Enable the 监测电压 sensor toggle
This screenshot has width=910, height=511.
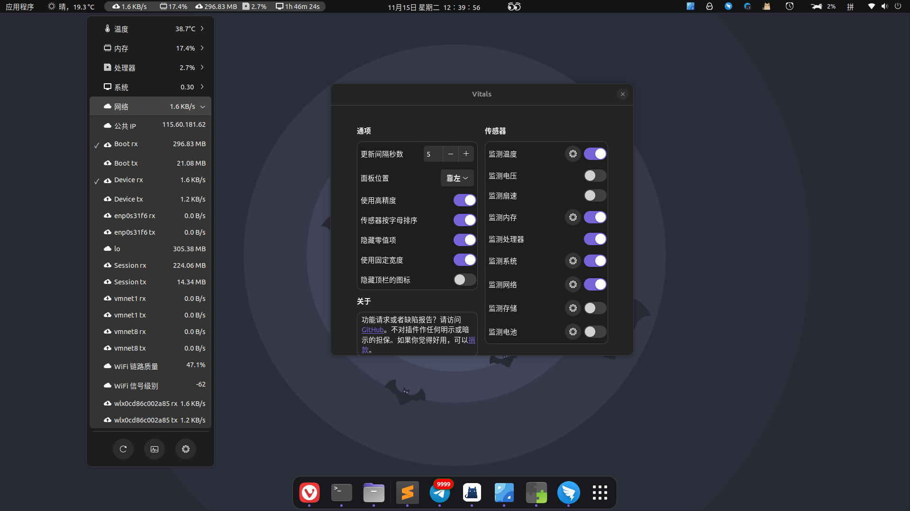pos(595,176)
